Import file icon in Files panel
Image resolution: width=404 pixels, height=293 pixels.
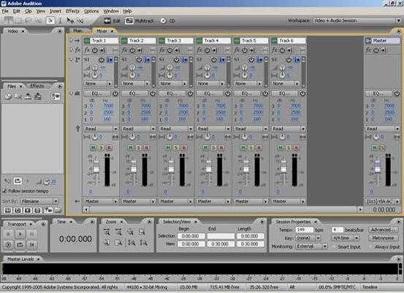click(9, 97)
